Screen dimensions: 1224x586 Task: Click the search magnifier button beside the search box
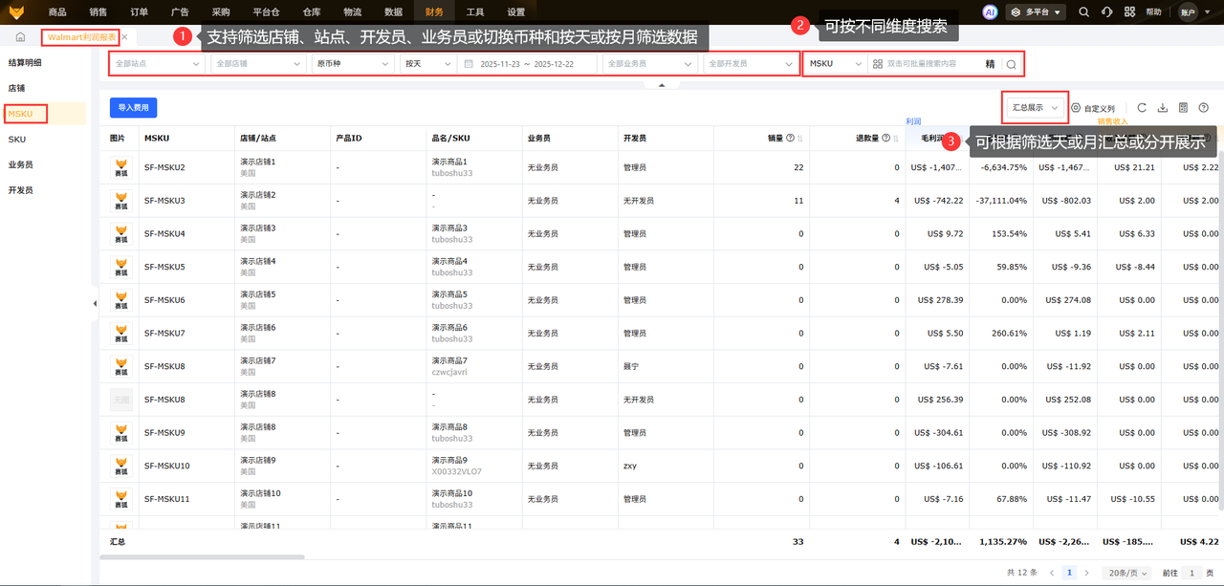pyautogui.click(x=1011, y=64)
